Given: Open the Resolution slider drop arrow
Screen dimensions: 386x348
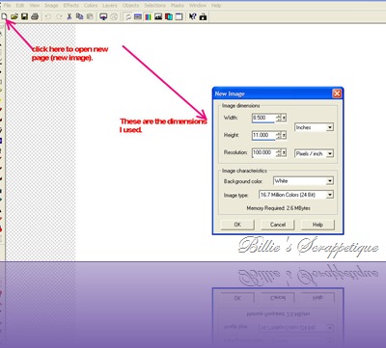Looking at the screenshot, I should [x=284, y=152].
